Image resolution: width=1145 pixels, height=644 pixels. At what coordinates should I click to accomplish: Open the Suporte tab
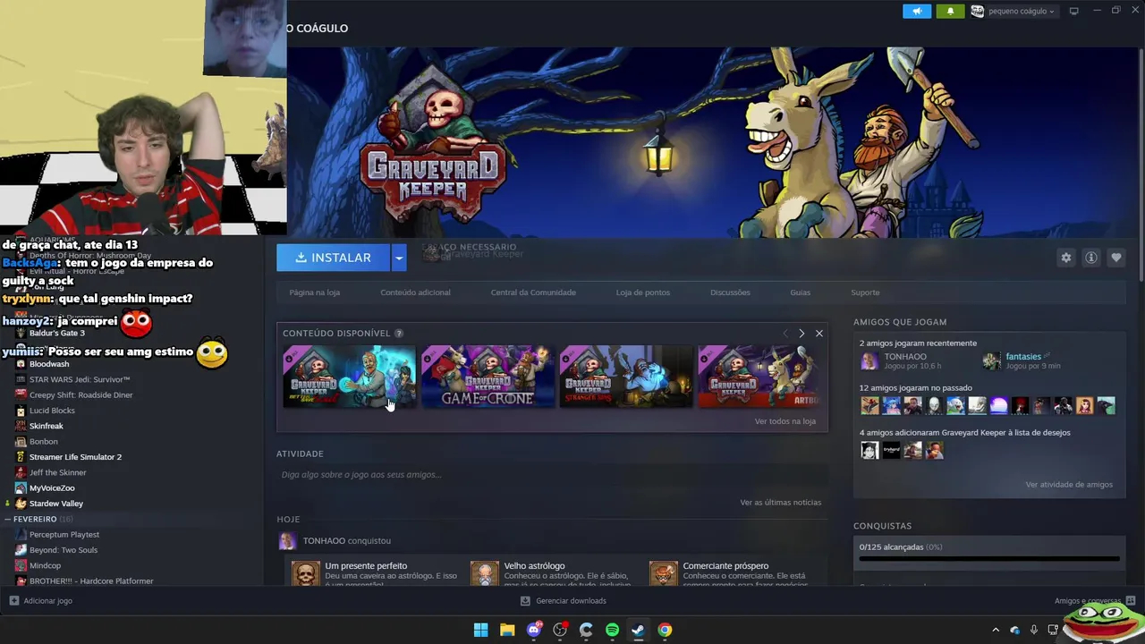[865, 292]
